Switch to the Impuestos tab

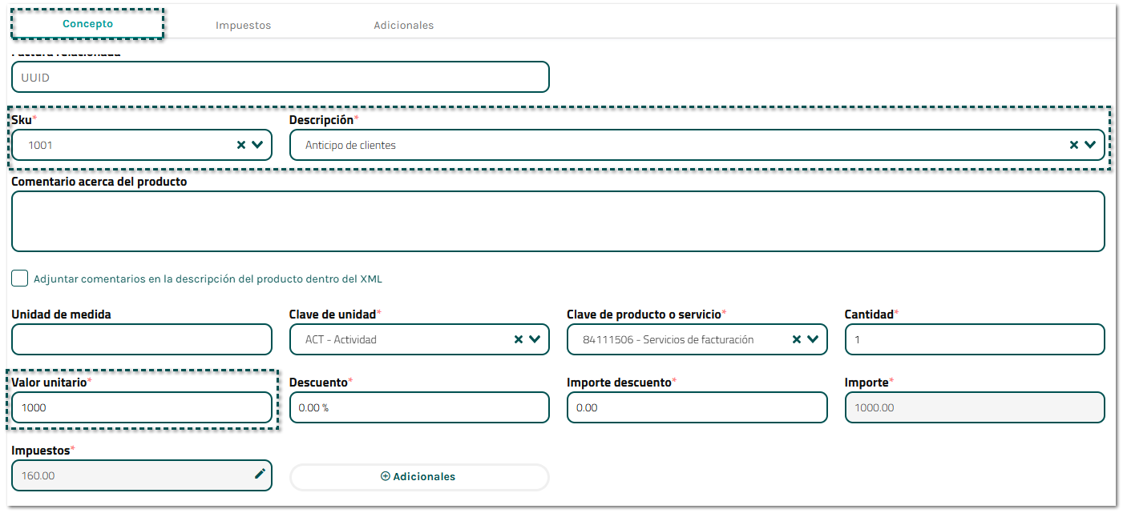(243, 26)
